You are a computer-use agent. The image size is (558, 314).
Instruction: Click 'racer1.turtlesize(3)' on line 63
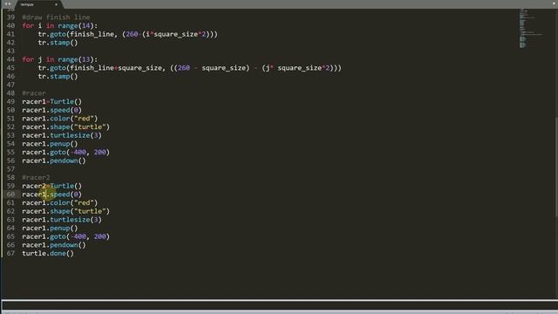pyautogui.click(x=62, y=220)
